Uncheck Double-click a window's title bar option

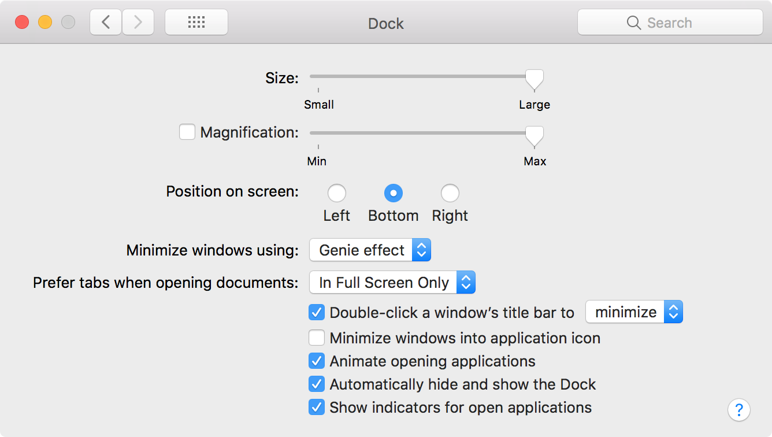pos(317,313)
